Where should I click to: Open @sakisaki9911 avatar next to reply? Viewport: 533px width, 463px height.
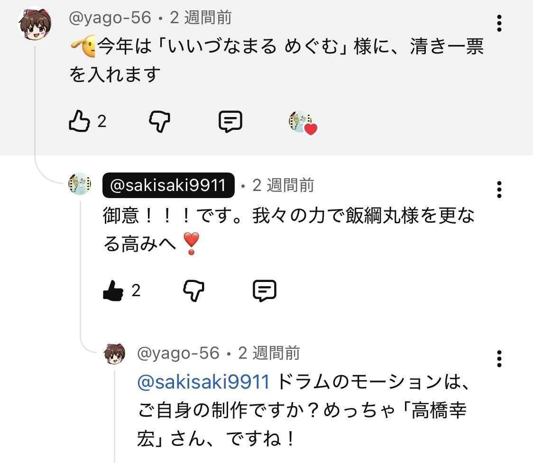[80, 184]
